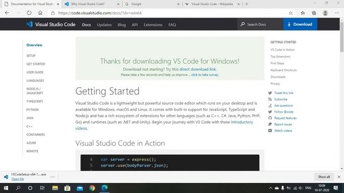
Task: Open Mail app from taskbar
Action: coord(80,188)
